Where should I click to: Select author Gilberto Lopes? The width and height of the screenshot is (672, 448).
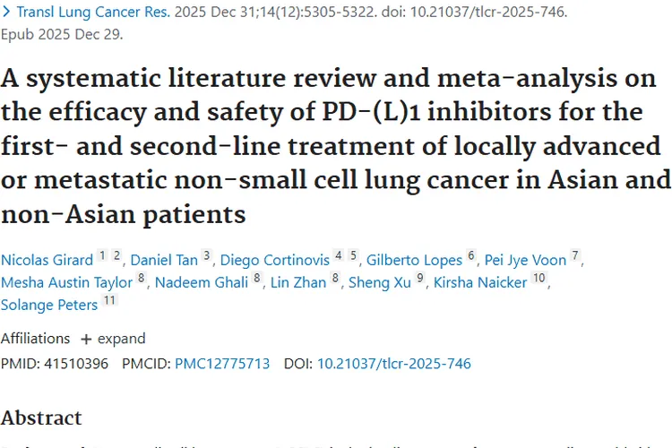[414, 260]
